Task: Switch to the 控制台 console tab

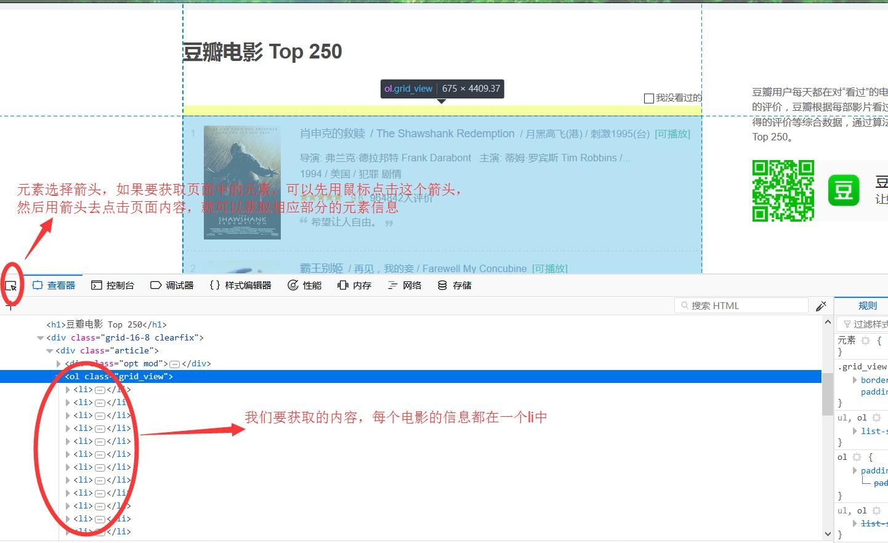Action: (113, 286)
